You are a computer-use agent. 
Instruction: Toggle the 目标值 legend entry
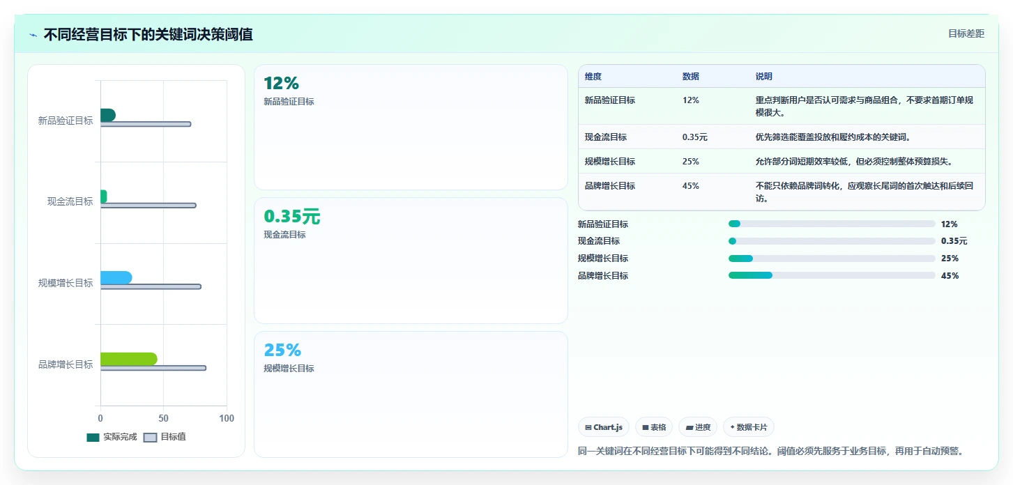165,437
